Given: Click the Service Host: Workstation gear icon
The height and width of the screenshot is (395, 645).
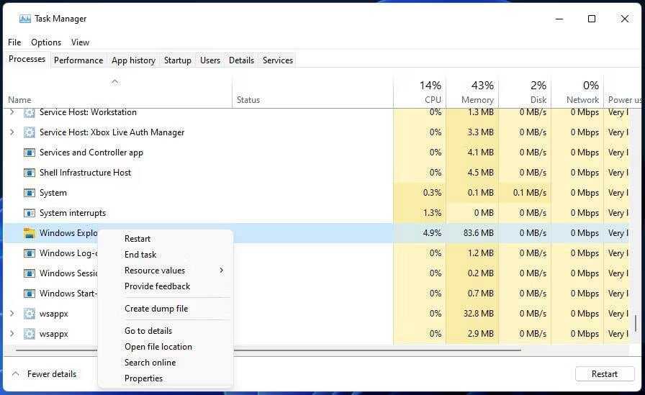Looking at the screenshot, I should pyautogui.click(x=30, y=112).
